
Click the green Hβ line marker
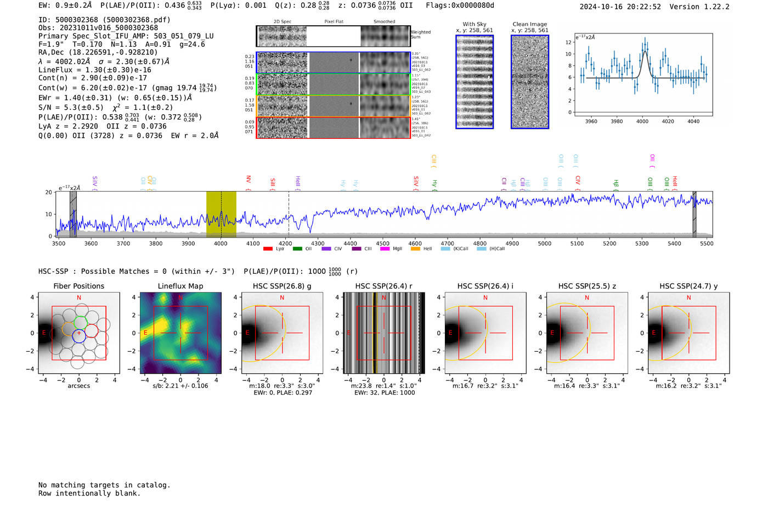click(x=616, y=185)
